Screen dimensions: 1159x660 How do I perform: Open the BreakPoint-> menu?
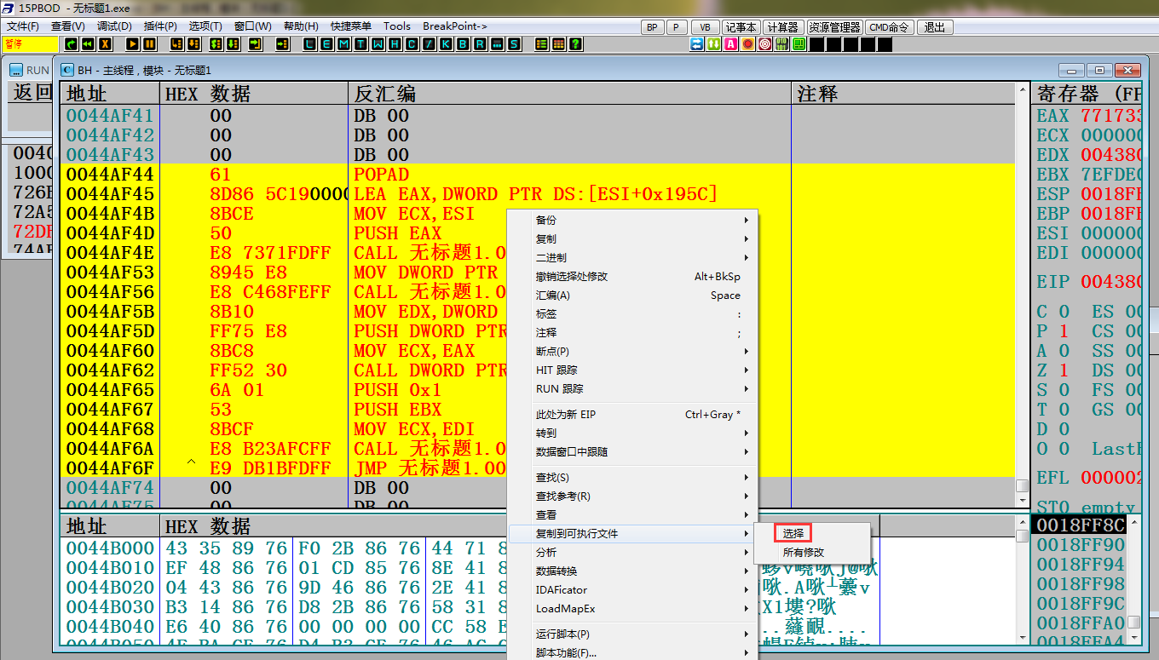coord(455,26)
